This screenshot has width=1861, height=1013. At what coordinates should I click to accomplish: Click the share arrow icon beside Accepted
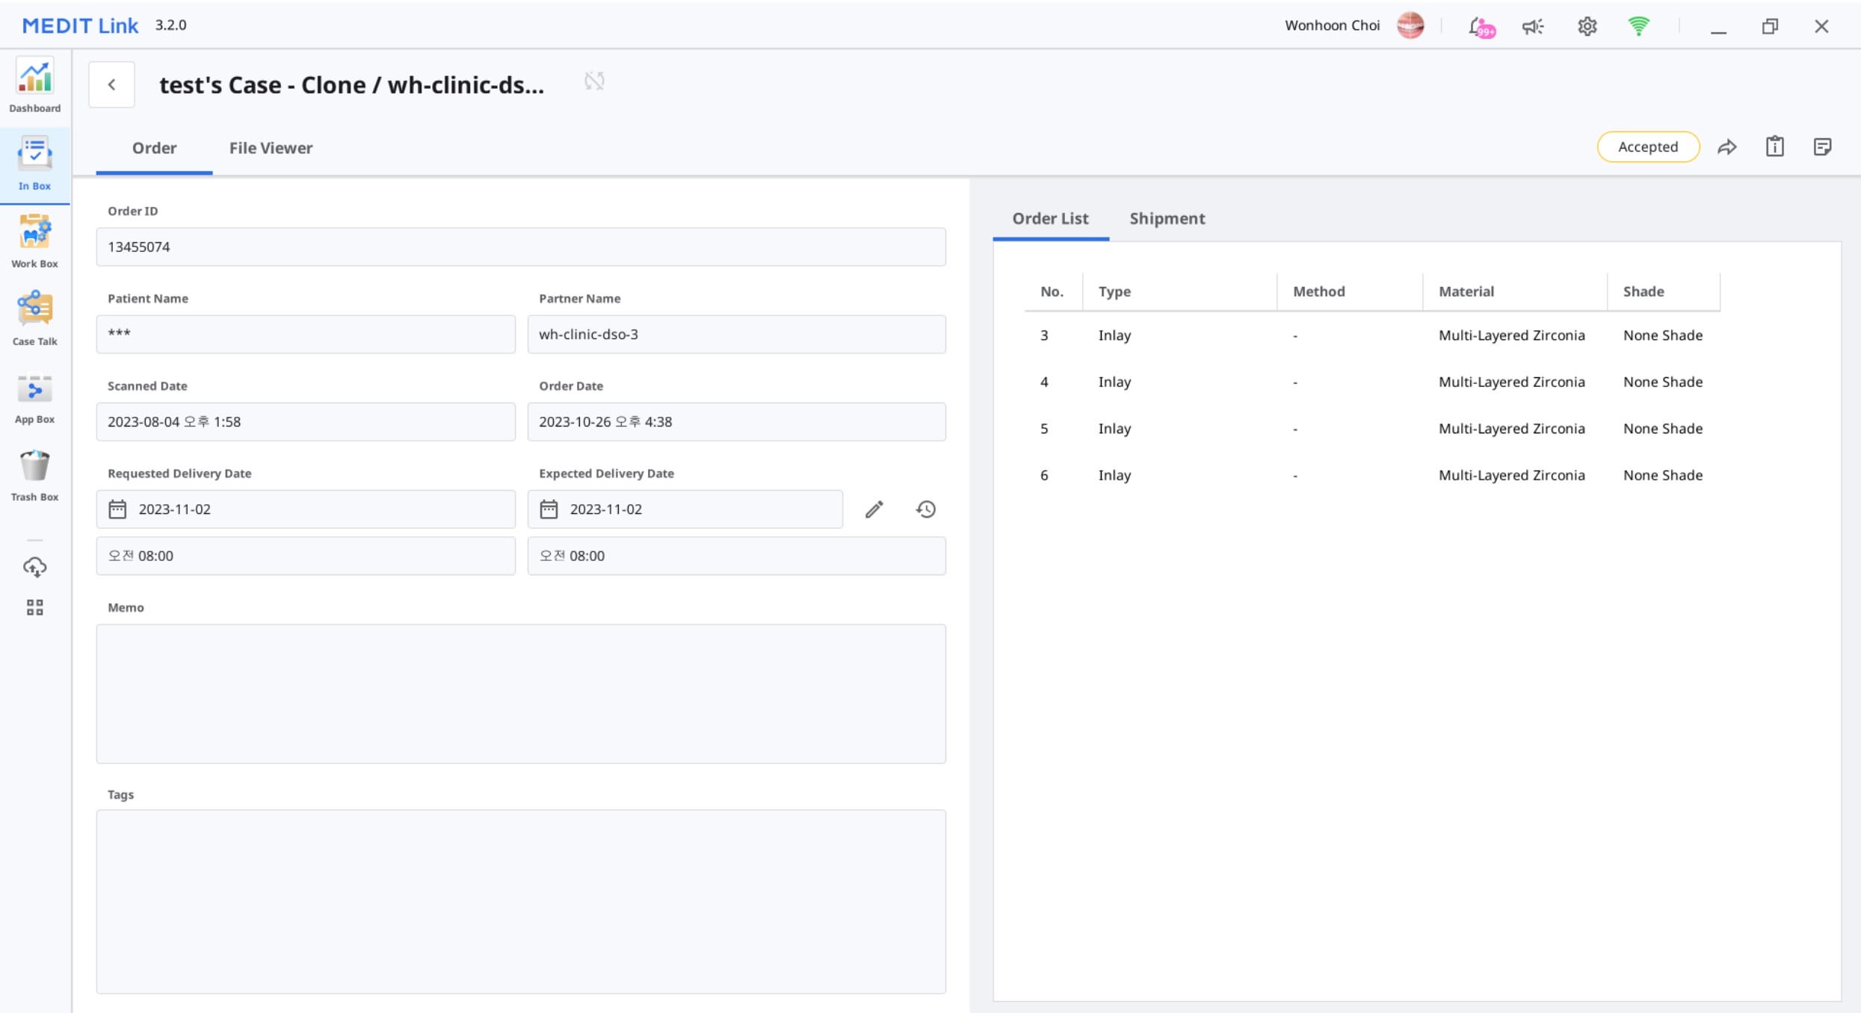click(1727, 147)
